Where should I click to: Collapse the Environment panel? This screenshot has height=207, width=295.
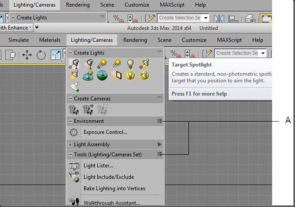[x=70, y=121]
